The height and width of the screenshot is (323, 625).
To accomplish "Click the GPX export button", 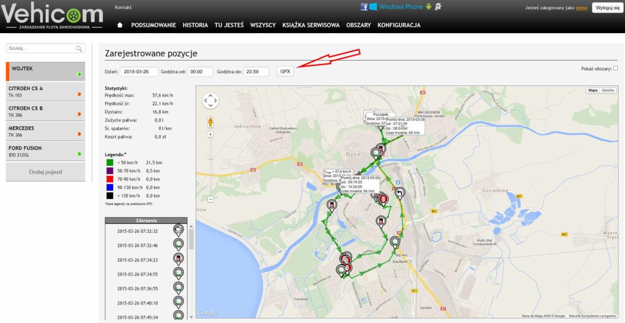I will pos(285,71).
